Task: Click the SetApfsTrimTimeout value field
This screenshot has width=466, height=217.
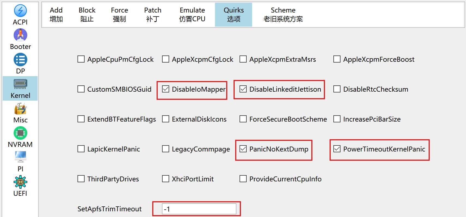Action: (x=199, y=209)
